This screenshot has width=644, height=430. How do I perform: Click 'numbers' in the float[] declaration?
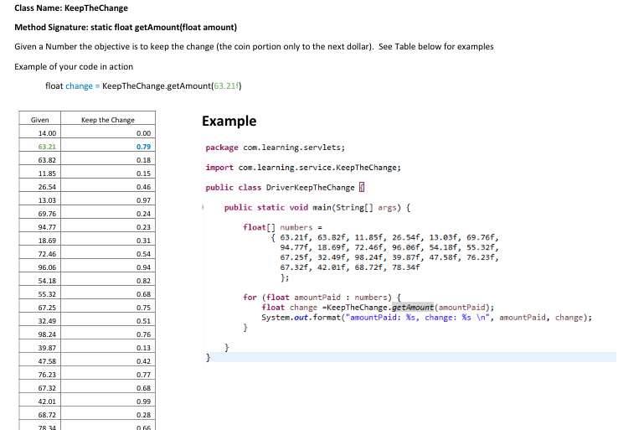[x=296, y=227]
